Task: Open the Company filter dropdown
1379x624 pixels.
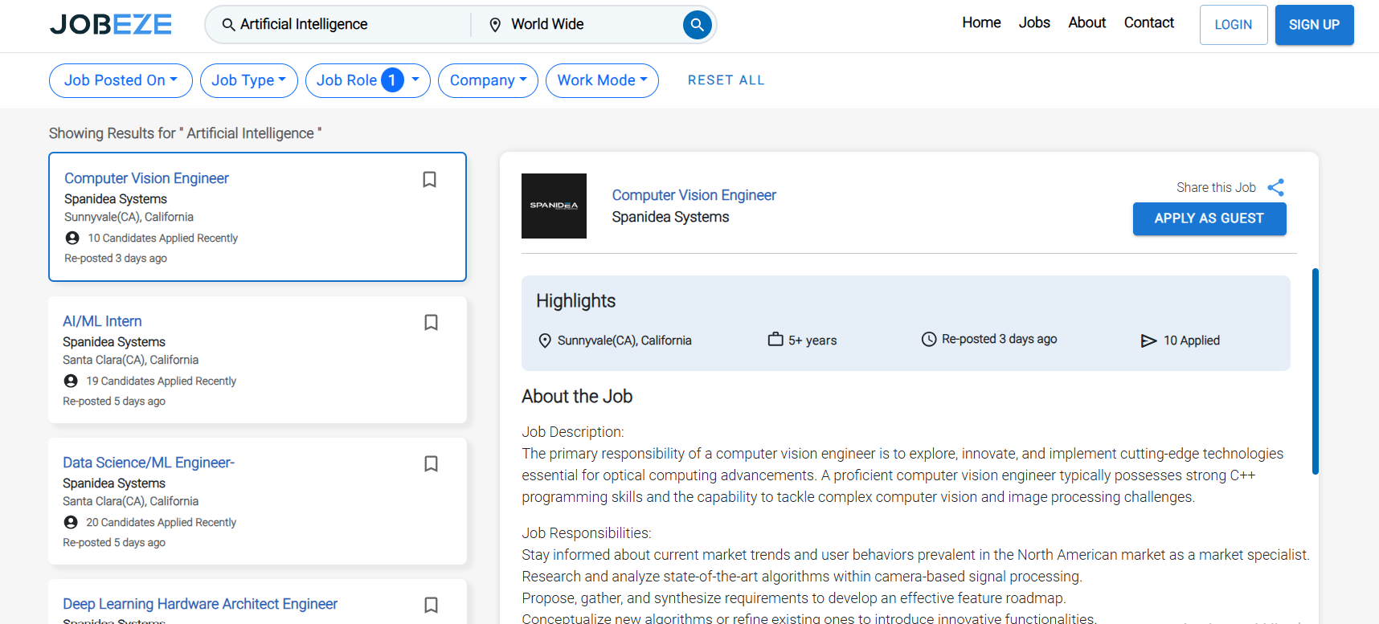Action: pyautogui.click(x=488, y=80)
